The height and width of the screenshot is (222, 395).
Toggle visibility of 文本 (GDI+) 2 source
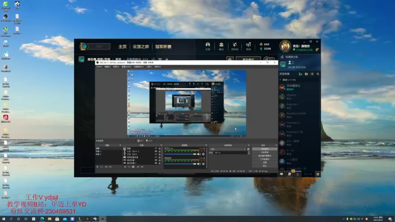coord(156,151)
